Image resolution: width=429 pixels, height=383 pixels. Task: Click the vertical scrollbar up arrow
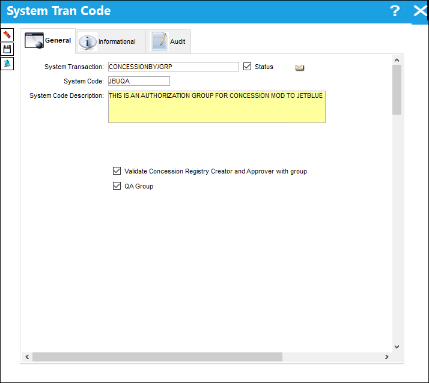pos(397,60)
